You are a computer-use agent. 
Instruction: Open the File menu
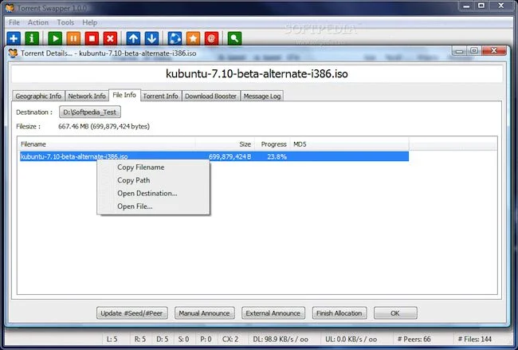(14, 22)
